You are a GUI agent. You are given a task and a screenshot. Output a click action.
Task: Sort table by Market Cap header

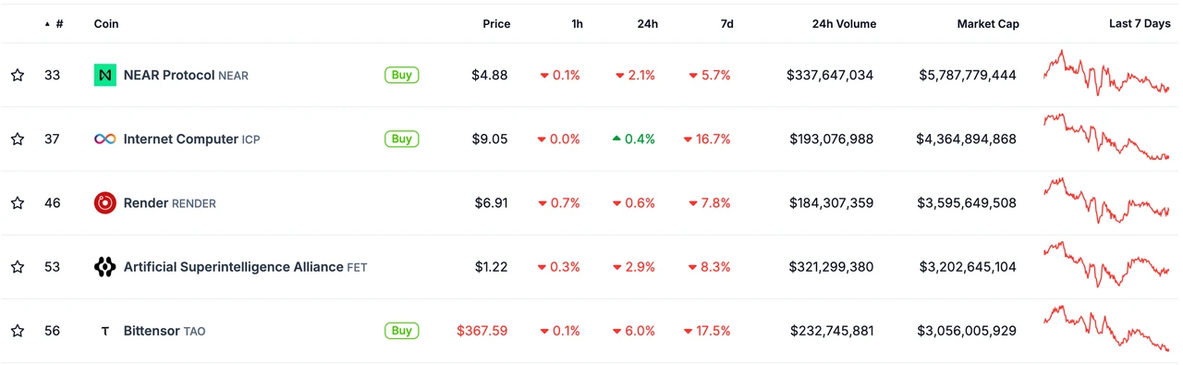coord(988,24)
